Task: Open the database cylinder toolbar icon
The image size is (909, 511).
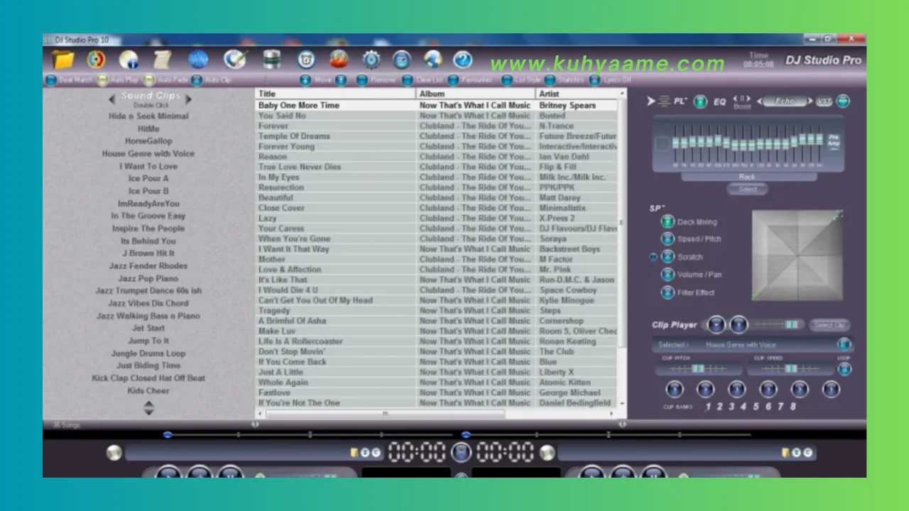Action: pyautogui.click(x=271, y=59)
